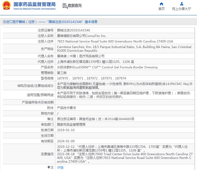Click the 结构及组成/主要组成成分 label
The height and width of the screenshot is (170, 197).
[36, 86]
